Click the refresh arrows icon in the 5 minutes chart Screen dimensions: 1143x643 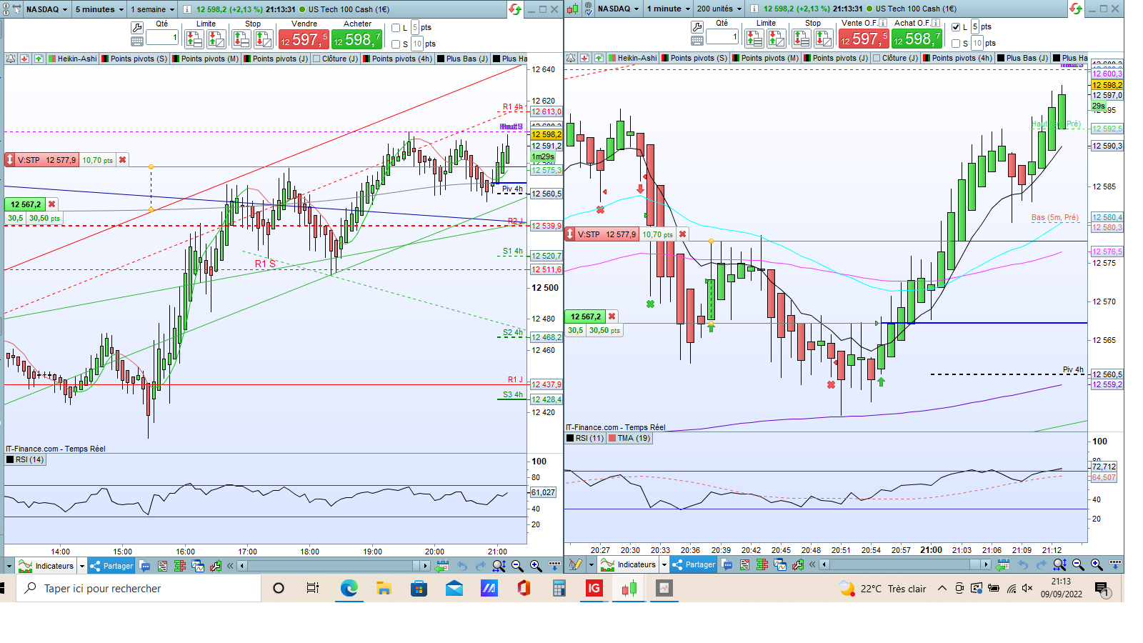tap(515, 9)
